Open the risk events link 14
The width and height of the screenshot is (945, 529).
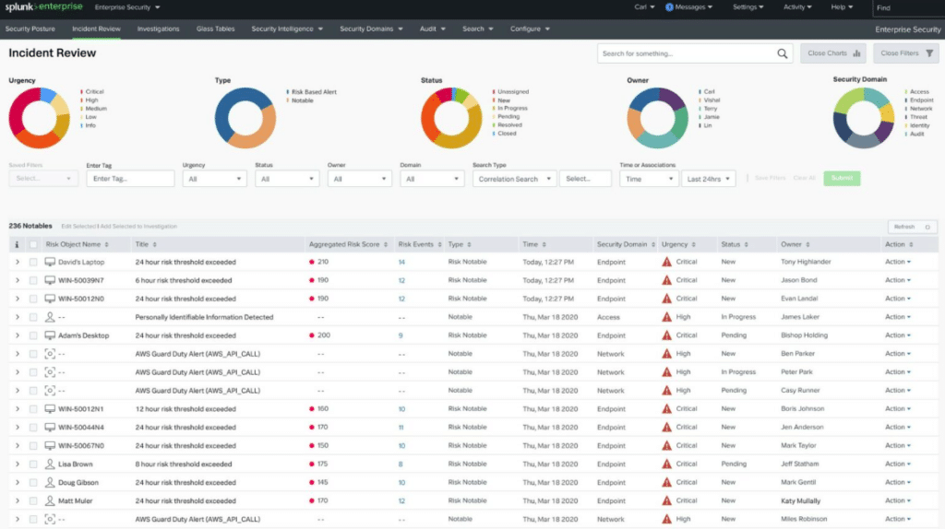pos(401,263)
